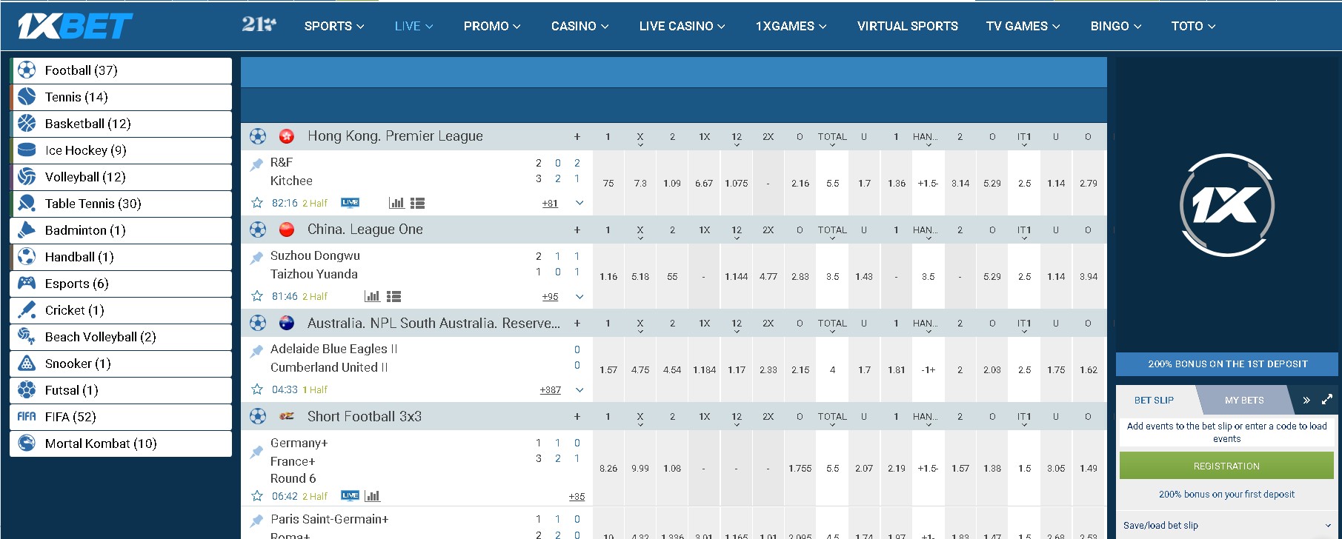Image resolution: width=1342 pixels, height=539 pixels.
Task: Select odds 1.57 for Adelaide Blue Eagles II win
Action: [608, 369]
